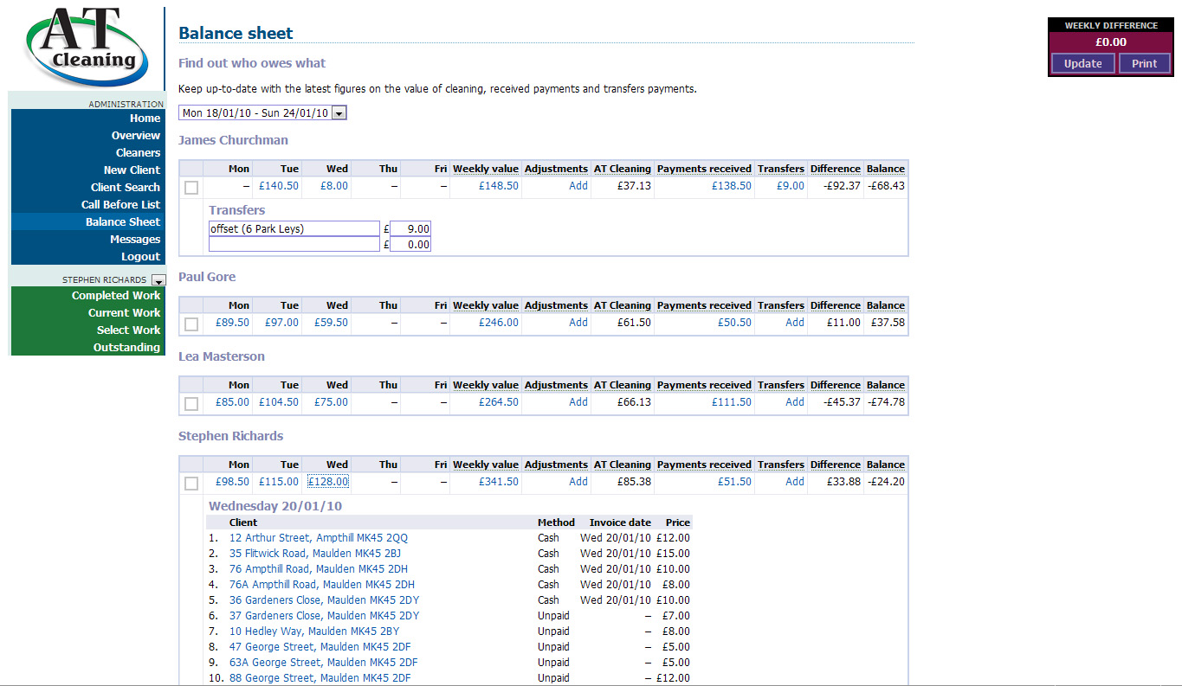Select the Lea Masterson row checkbox
Screen dimensions: 1182x686
coord(191,403)
